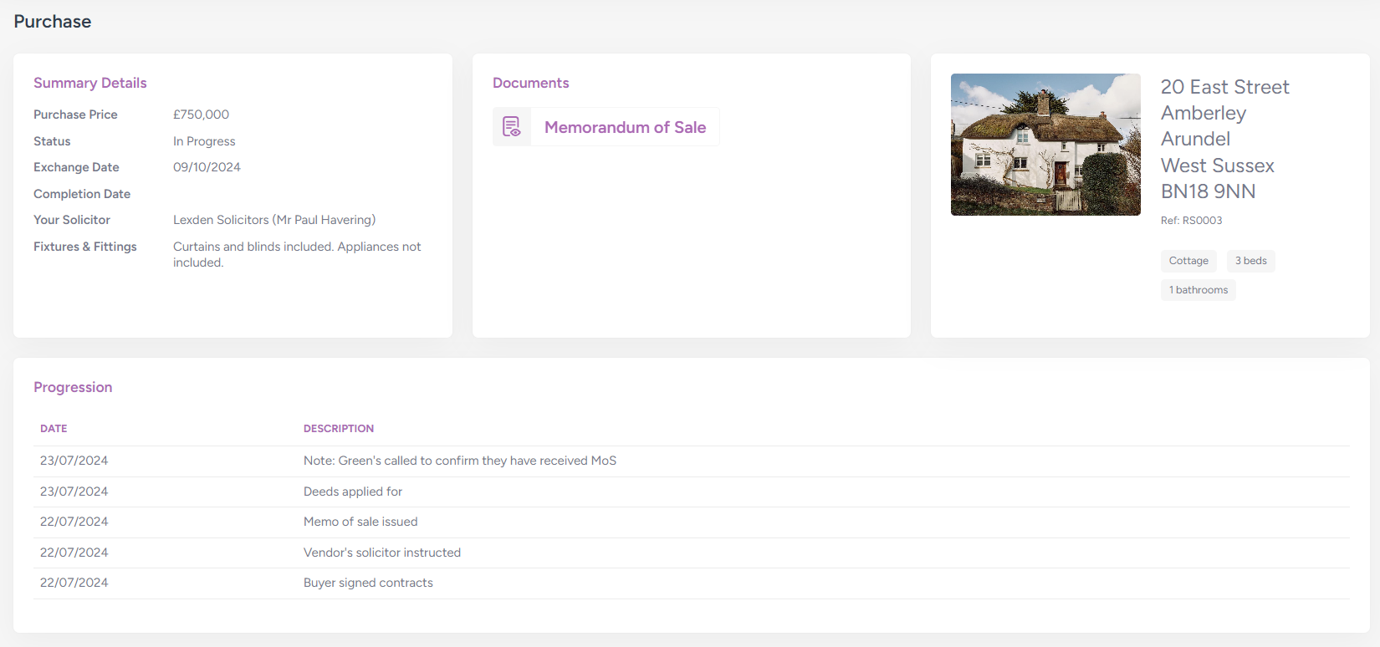Click the DATE column header

click(x=54, y=429)
